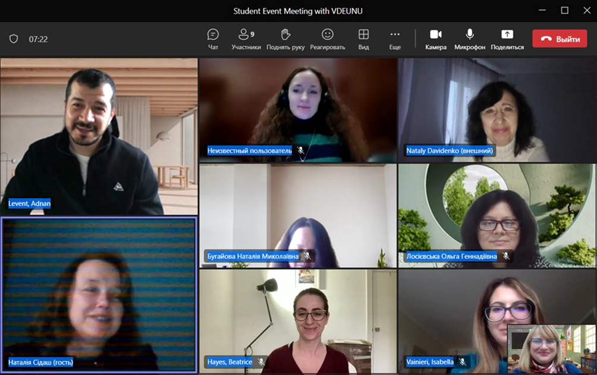Toggle the camera on or off
The image size is (597, 375).
(x=436, y=39)
